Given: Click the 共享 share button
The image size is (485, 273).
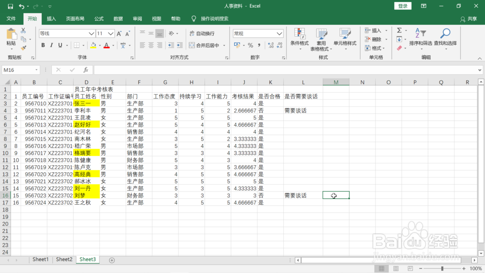Looking at the screenshot, I should pos(469,19).
